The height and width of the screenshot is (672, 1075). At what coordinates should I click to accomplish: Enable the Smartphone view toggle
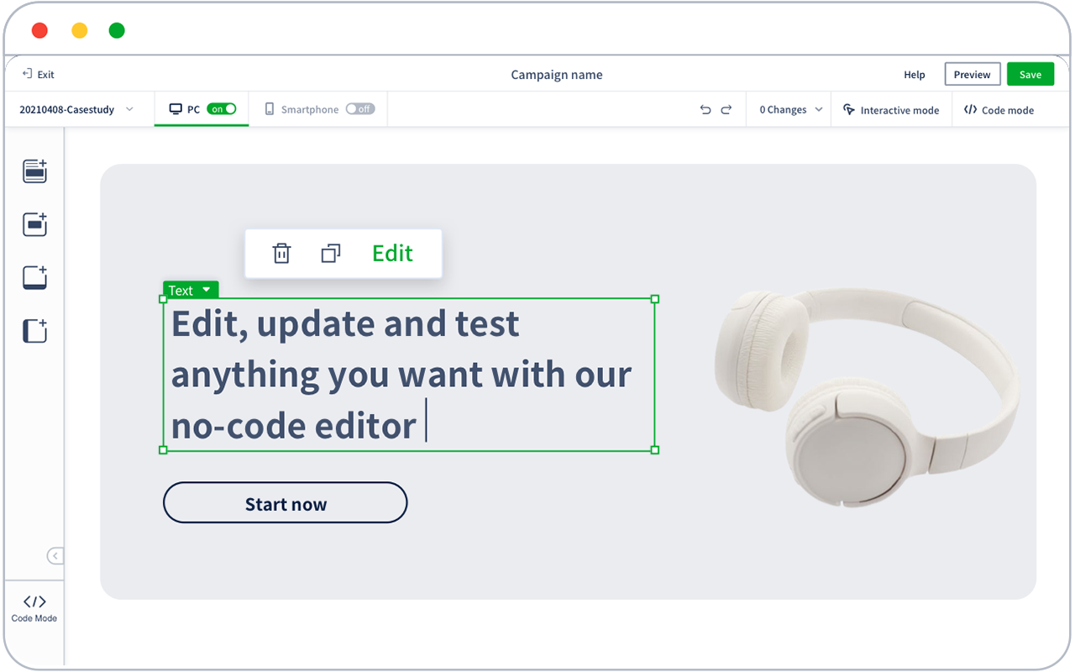point(360,109)
